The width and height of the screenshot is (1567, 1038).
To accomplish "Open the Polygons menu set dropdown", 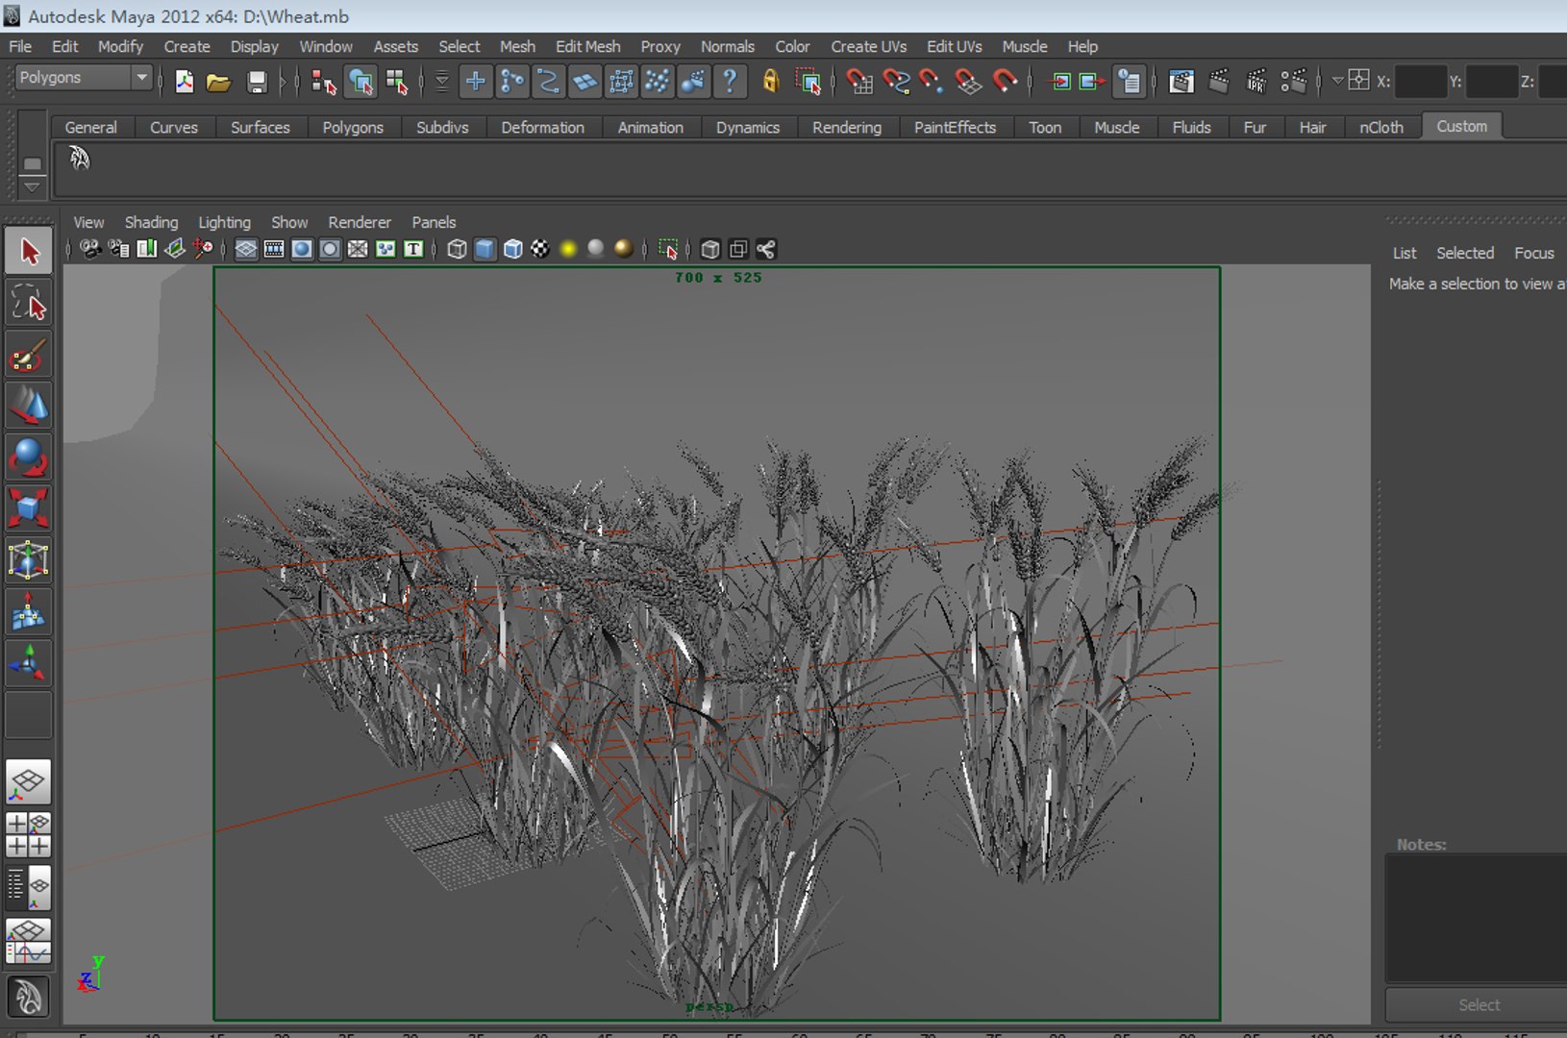I will tap(85, 78).
